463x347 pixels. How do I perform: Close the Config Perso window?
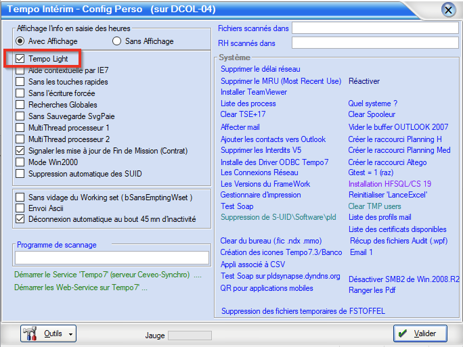pos(448,9)
